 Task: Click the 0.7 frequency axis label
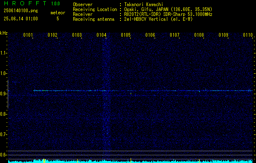point(3,134)
